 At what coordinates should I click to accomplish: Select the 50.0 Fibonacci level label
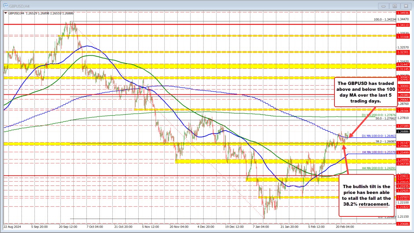(385, 118)
